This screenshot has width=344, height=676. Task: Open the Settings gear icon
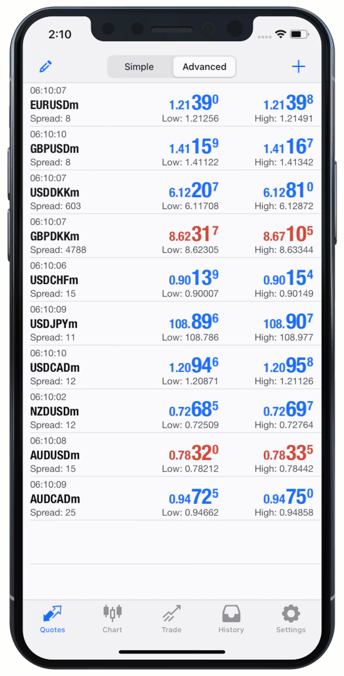point(291,613)
